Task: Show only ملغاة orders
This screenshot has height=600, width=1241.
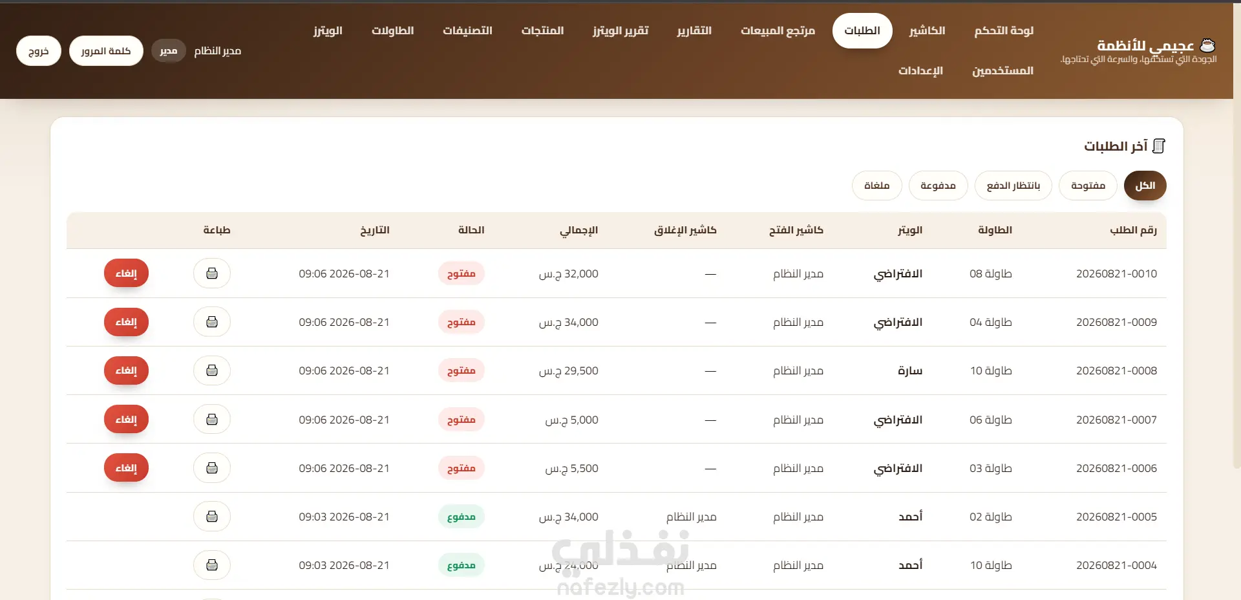Action: click(877, 186)
